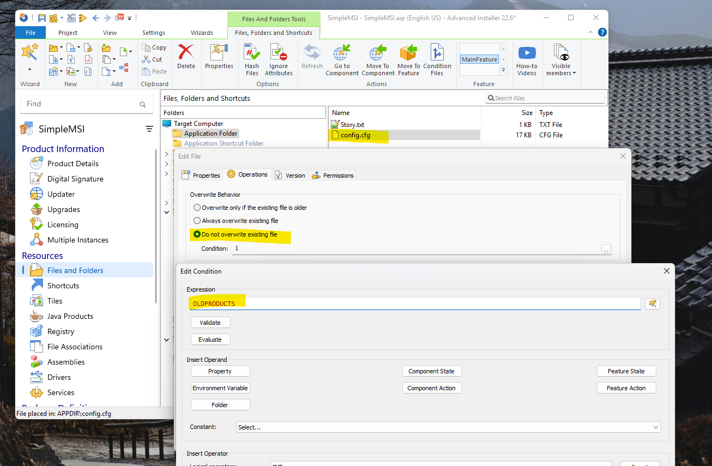Screen dimensions: 712x466
Task: Click the blue help question mark icon
Action: pos(602,32)
